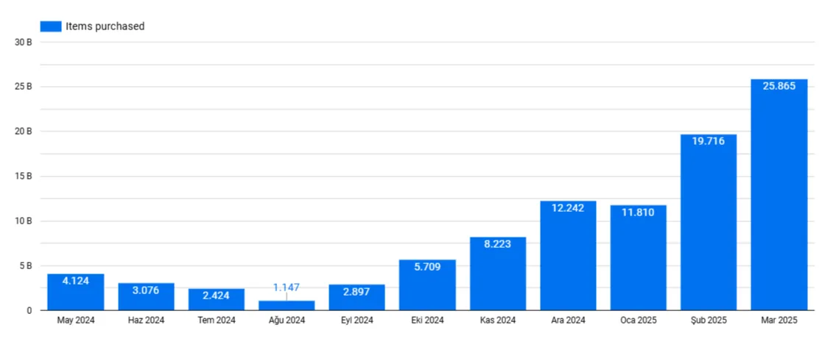Screen dimensions: 836x350
Task: Select the May 2024 bar
Action: pos(76,293)
